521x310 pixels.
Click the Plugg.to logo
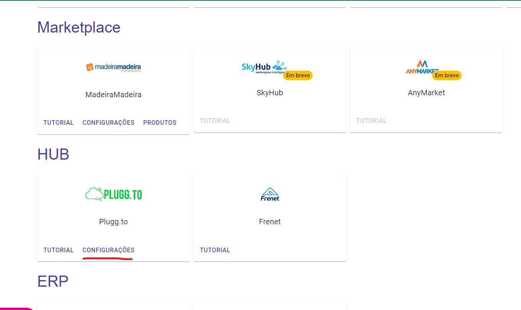(113, 194)
